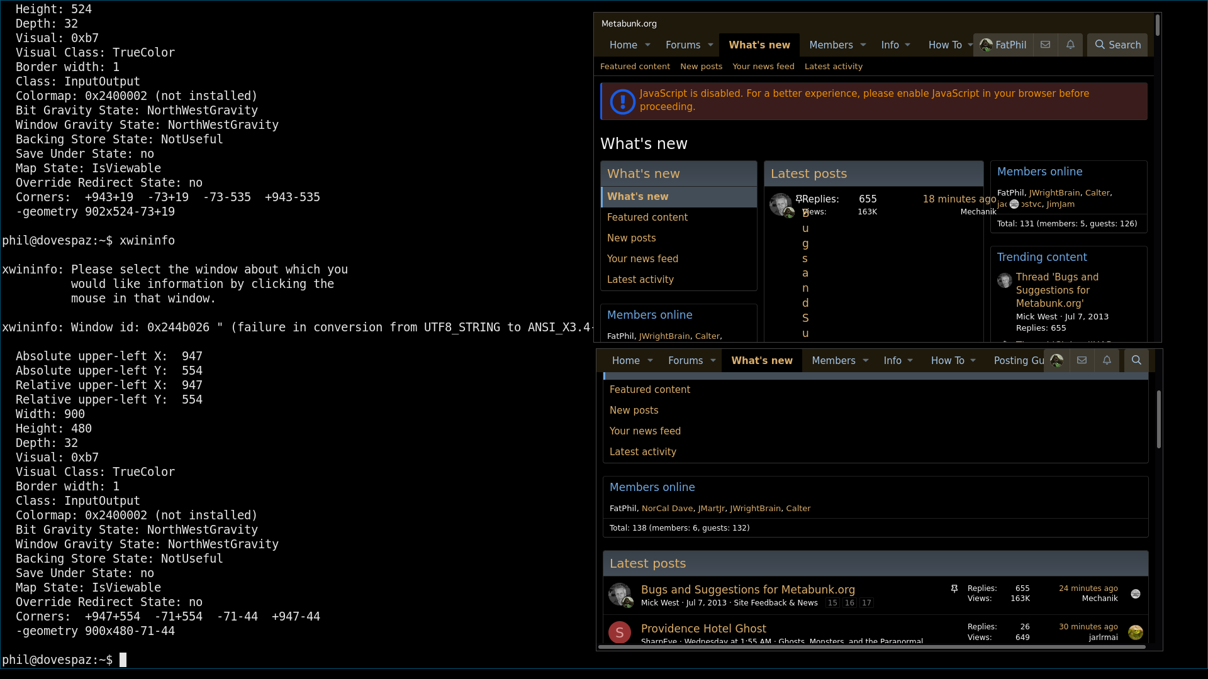Image resolution: width=1208 pixels, height=679 pixels.
Task: Expand Home dropdown arrow in lower window
Action: pyautogui.click(x=650, y=360)
